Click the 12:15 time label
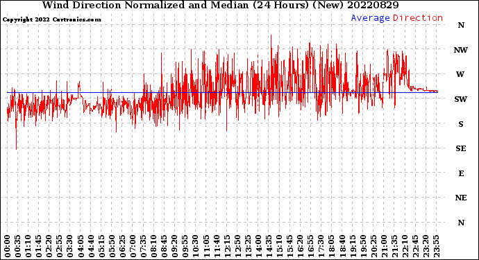 coord(227,246)
